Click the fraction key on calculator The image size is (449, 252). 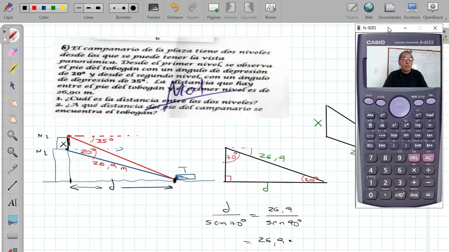pos(370,125)
